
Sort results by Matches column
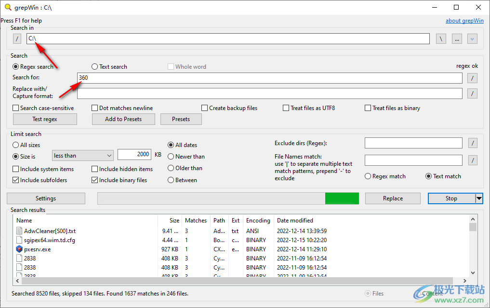(x=196, y=221)
